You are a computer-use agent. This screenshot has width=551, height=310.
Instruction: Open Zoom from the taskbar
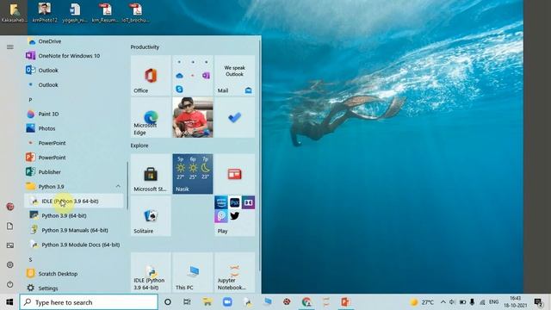click(227, 302)
